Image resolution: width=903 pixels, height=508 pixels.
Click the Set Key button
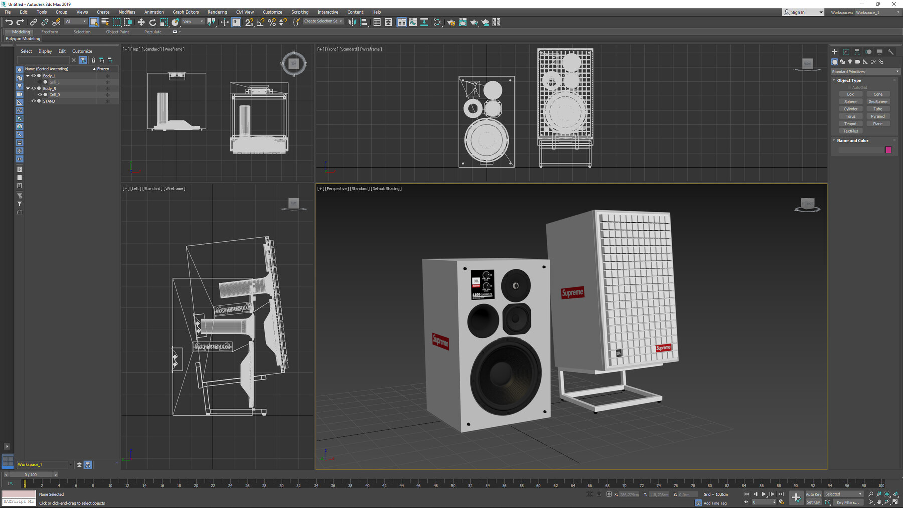813,502
